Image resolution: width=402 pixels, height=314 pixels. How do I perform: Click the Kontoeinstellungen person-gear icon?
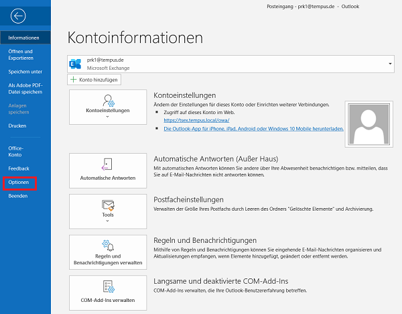tap(109, 101)
